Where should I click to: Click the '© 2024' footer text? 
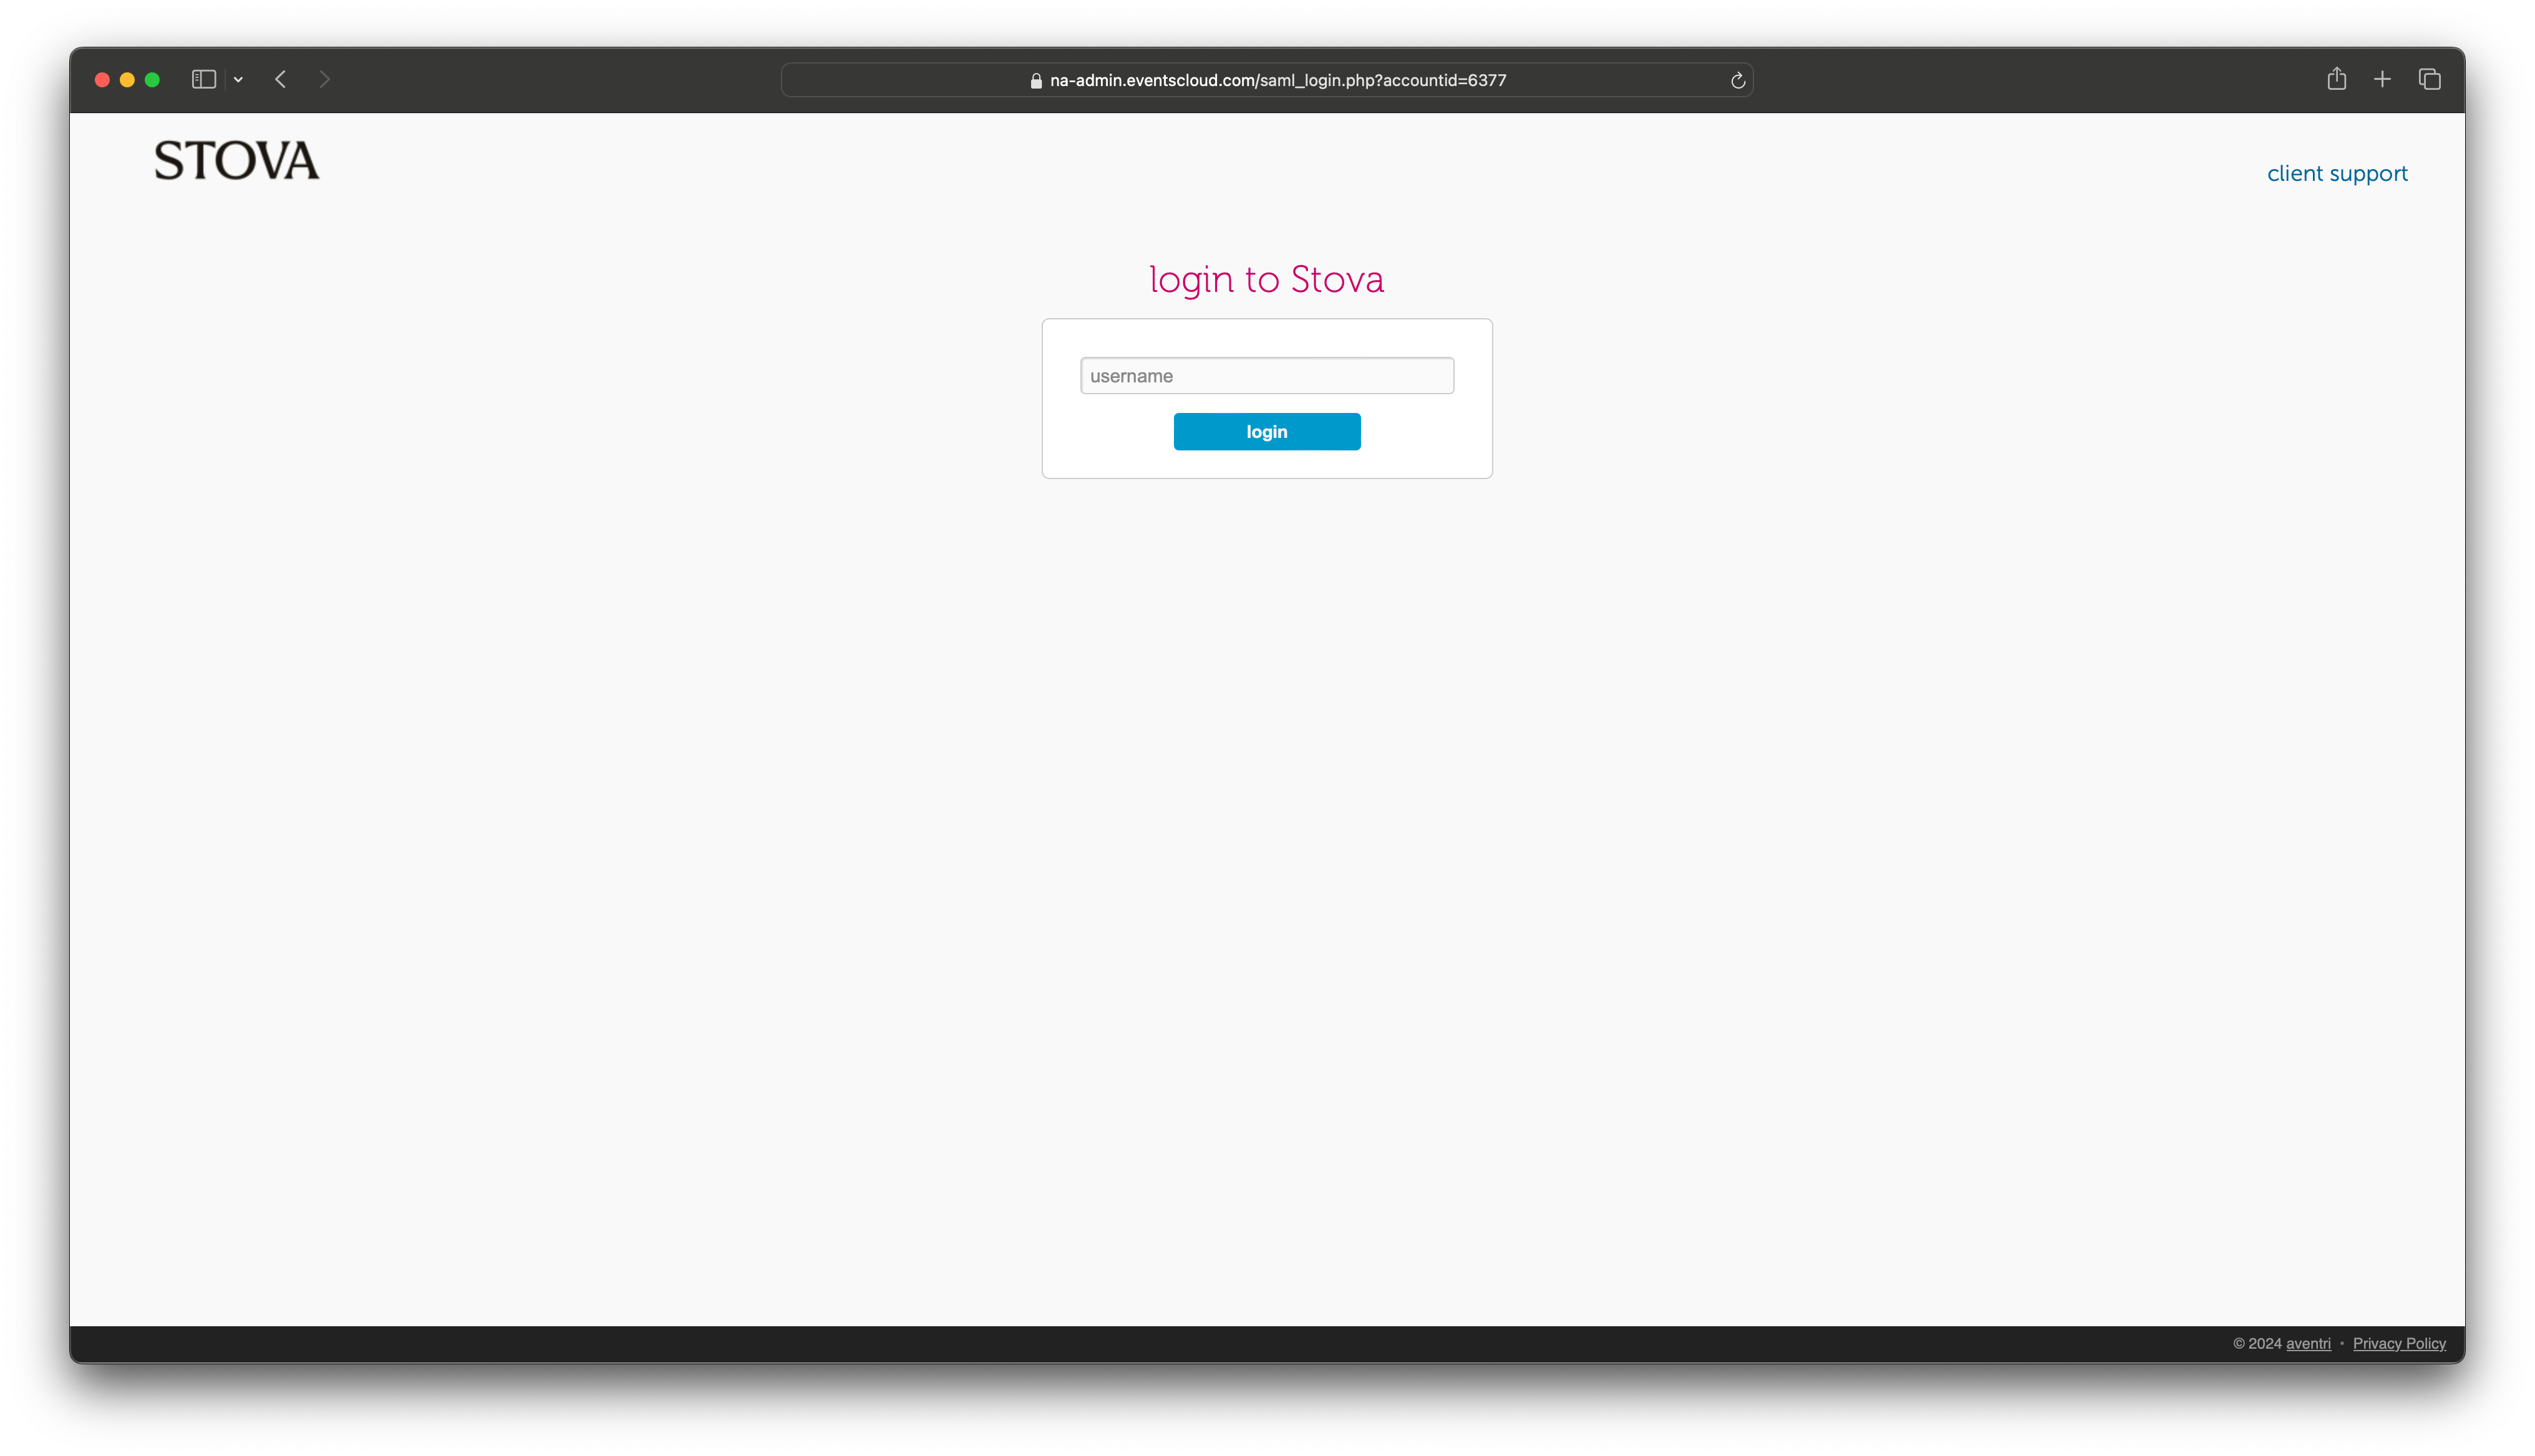(x=2257, y=1343)
